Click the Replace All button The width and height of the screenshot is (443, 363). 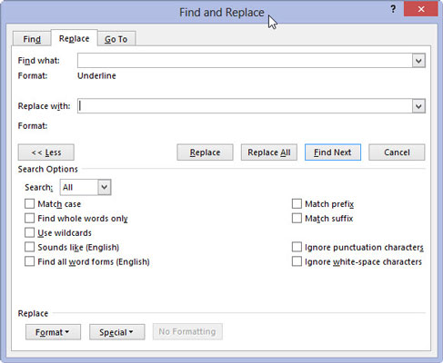point(269,152)
